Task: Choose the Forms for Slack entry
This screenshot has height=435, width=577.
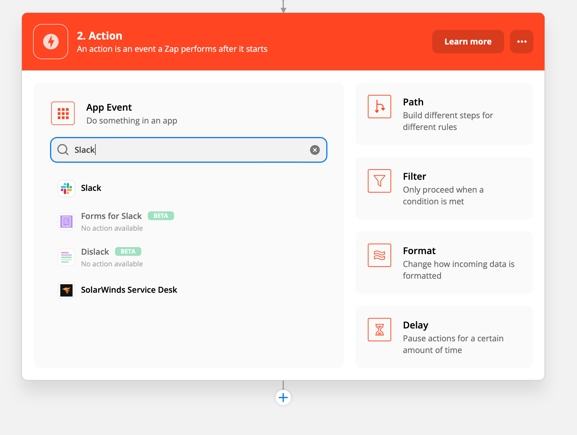Action: pos(111,216)
